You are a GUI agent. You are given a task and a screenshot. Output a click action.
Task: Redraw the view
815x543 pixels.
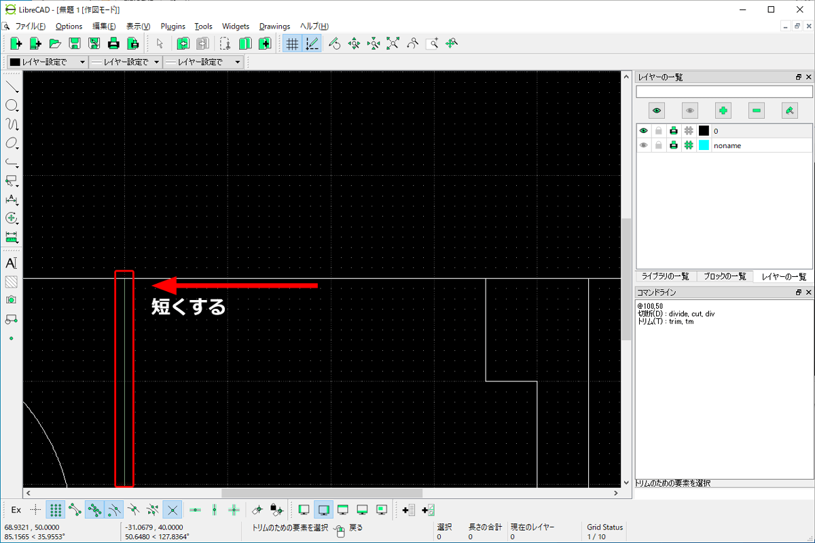pyautogui.click(x=333, y=43)
